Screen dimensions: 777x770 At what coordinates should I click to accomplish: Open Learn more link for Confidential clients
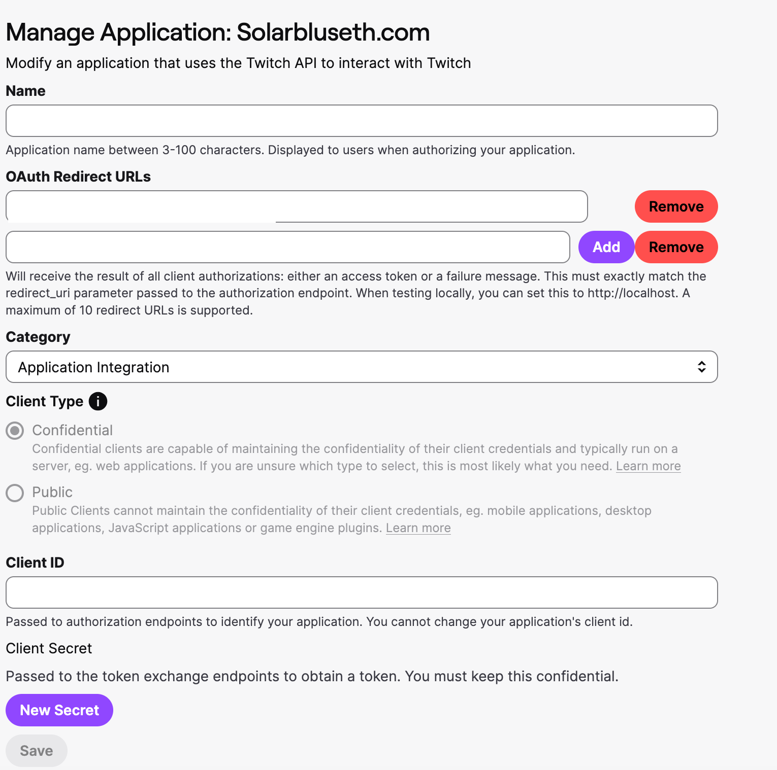click(x=648, y=466)
